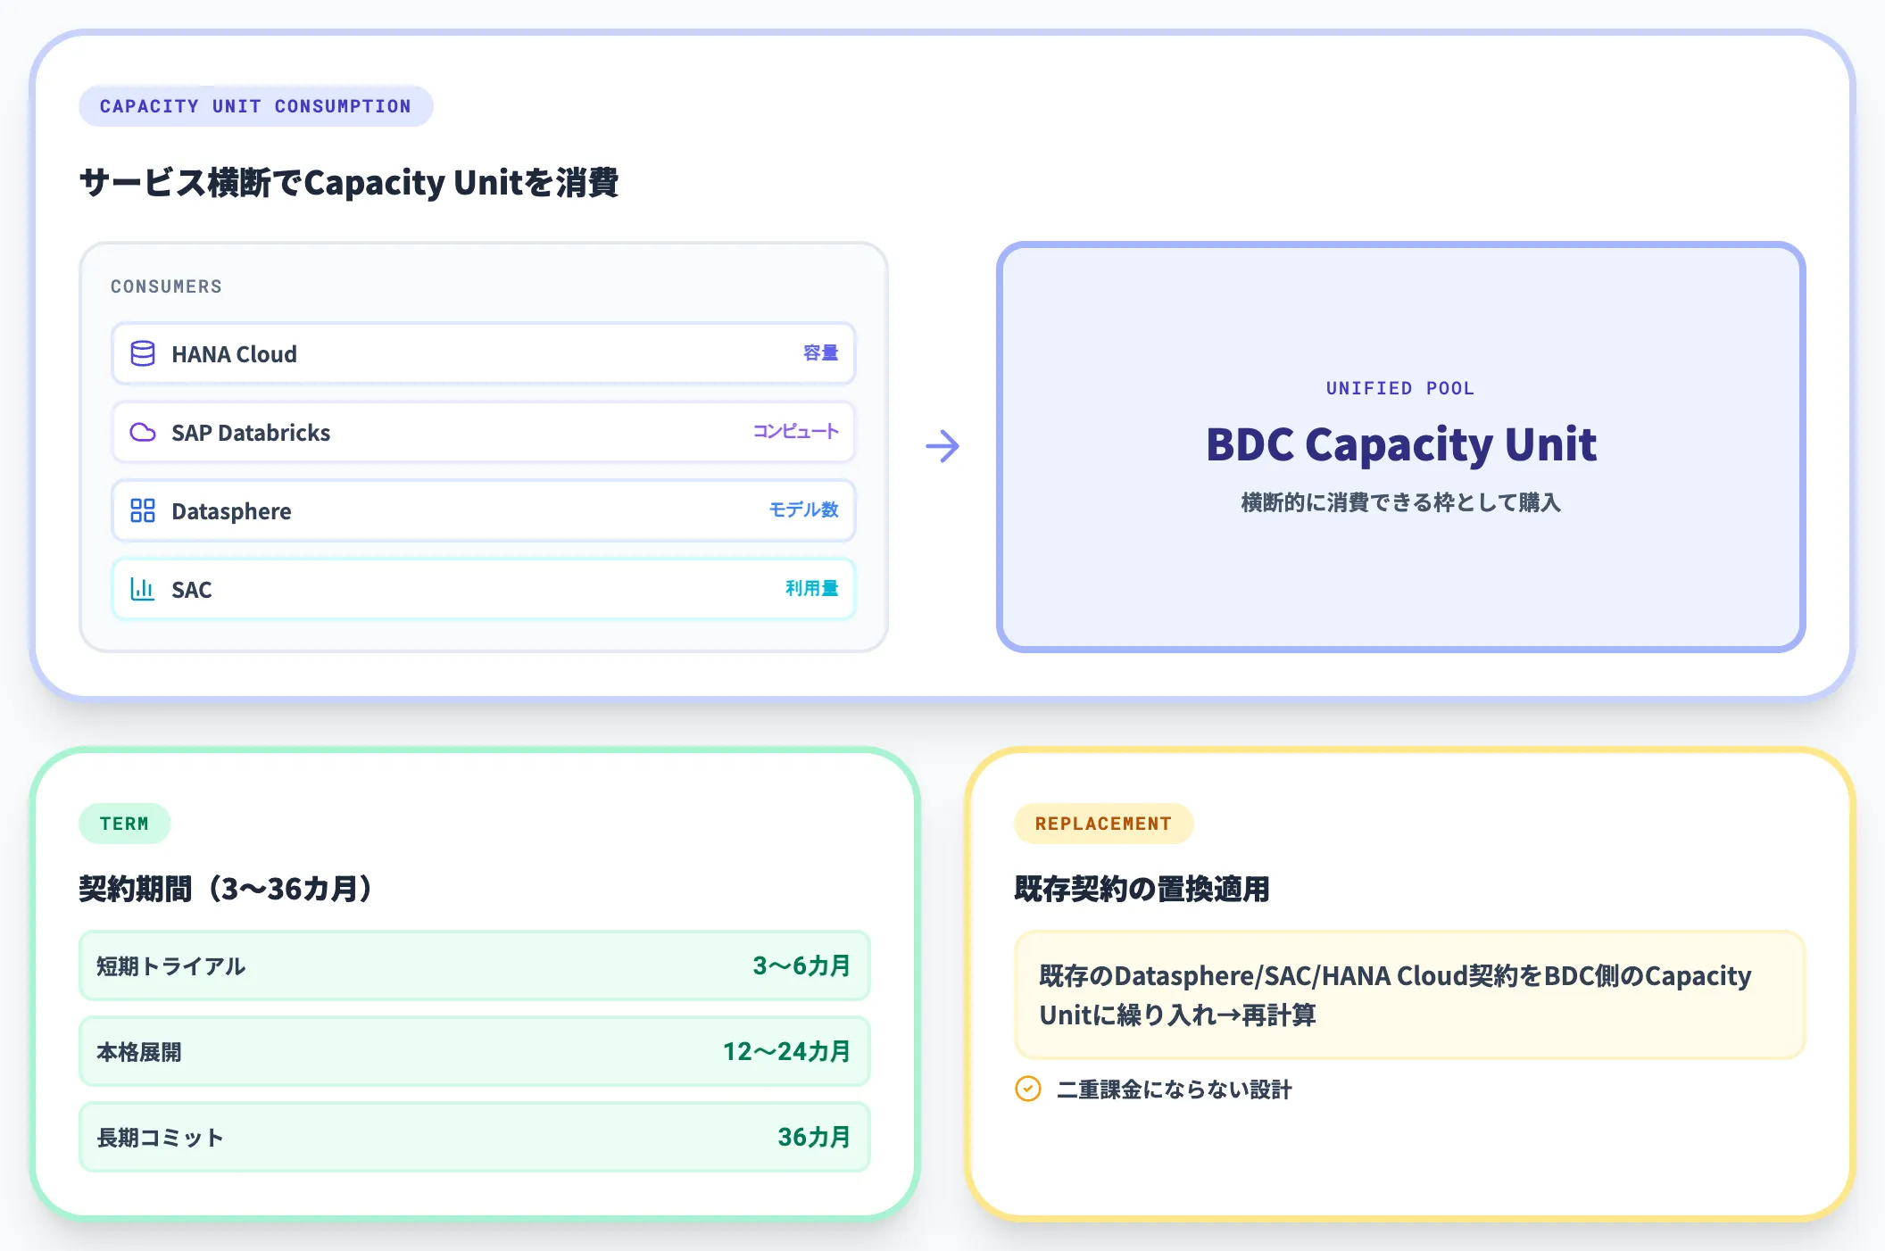
Task: Click the CONSUMERS label
Action: 166,286
